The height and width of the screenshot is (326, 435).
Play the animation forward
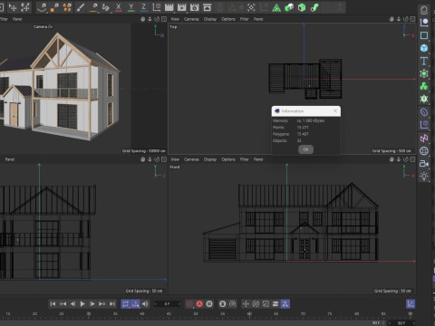click(x=82, y=304)
